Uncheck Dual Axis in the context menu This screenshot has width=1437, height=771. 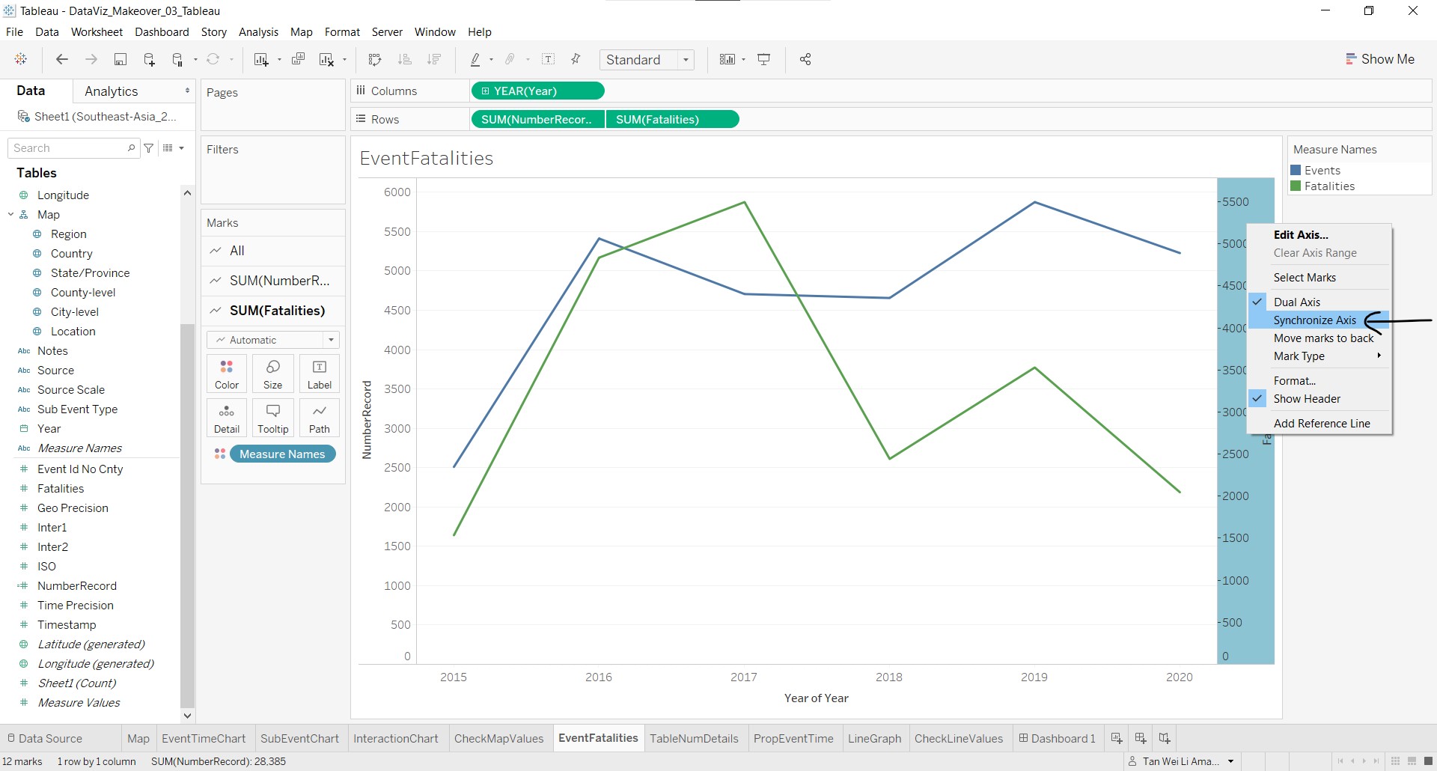pyautogui.click(x=1297, y=302)
